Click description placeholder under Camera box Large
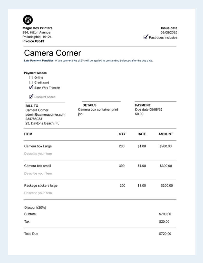203x263 pixels. (38, 154)
